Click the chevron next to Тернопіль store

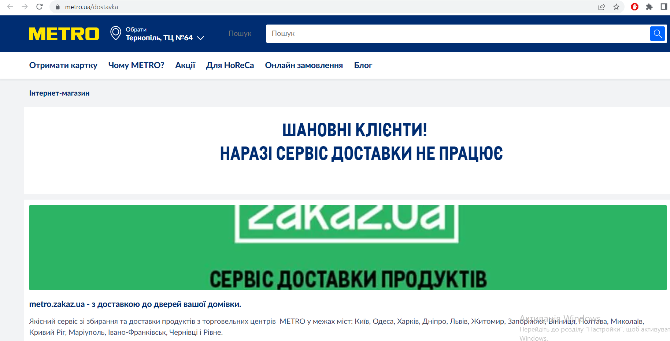click(x=200, y=38)
